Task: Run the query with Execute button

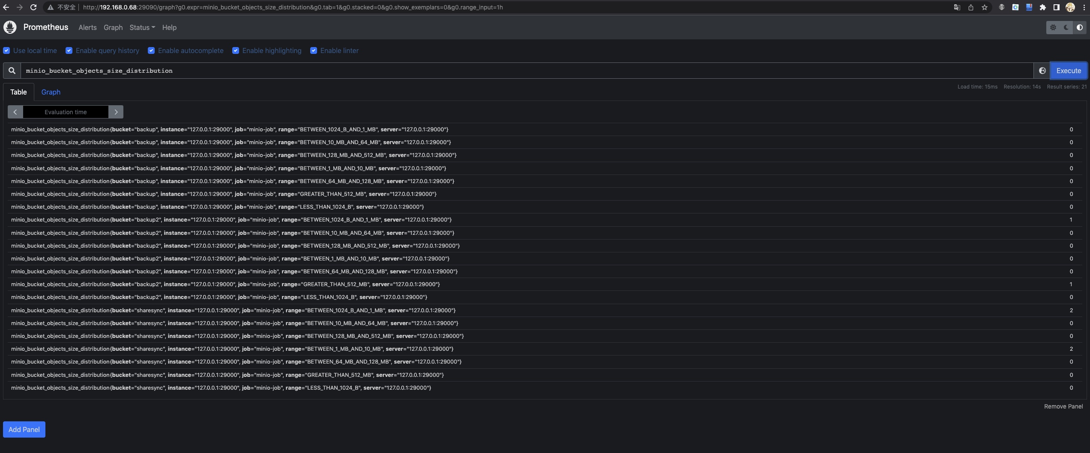Action: (1069, 71)
